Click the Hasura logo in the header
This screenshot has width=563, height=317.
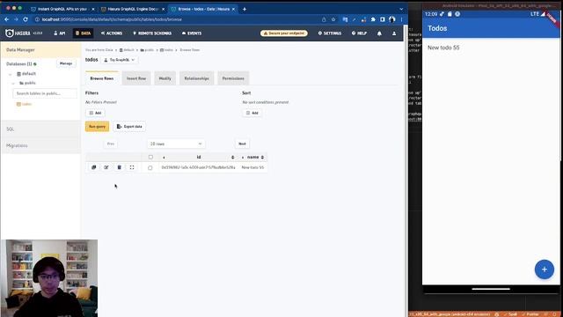pos(18,33)
